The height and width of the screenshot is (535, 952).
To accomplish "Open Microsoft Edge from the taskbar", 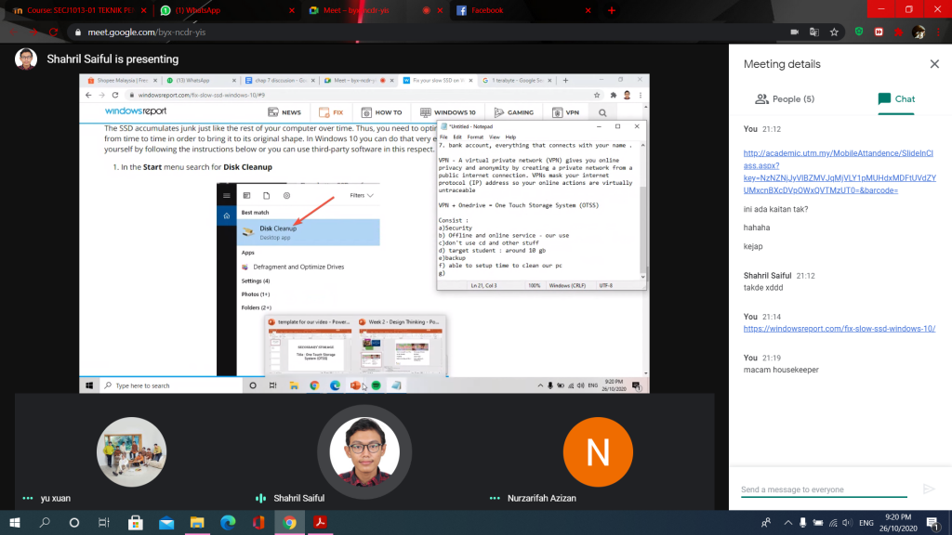I will 226,523.
